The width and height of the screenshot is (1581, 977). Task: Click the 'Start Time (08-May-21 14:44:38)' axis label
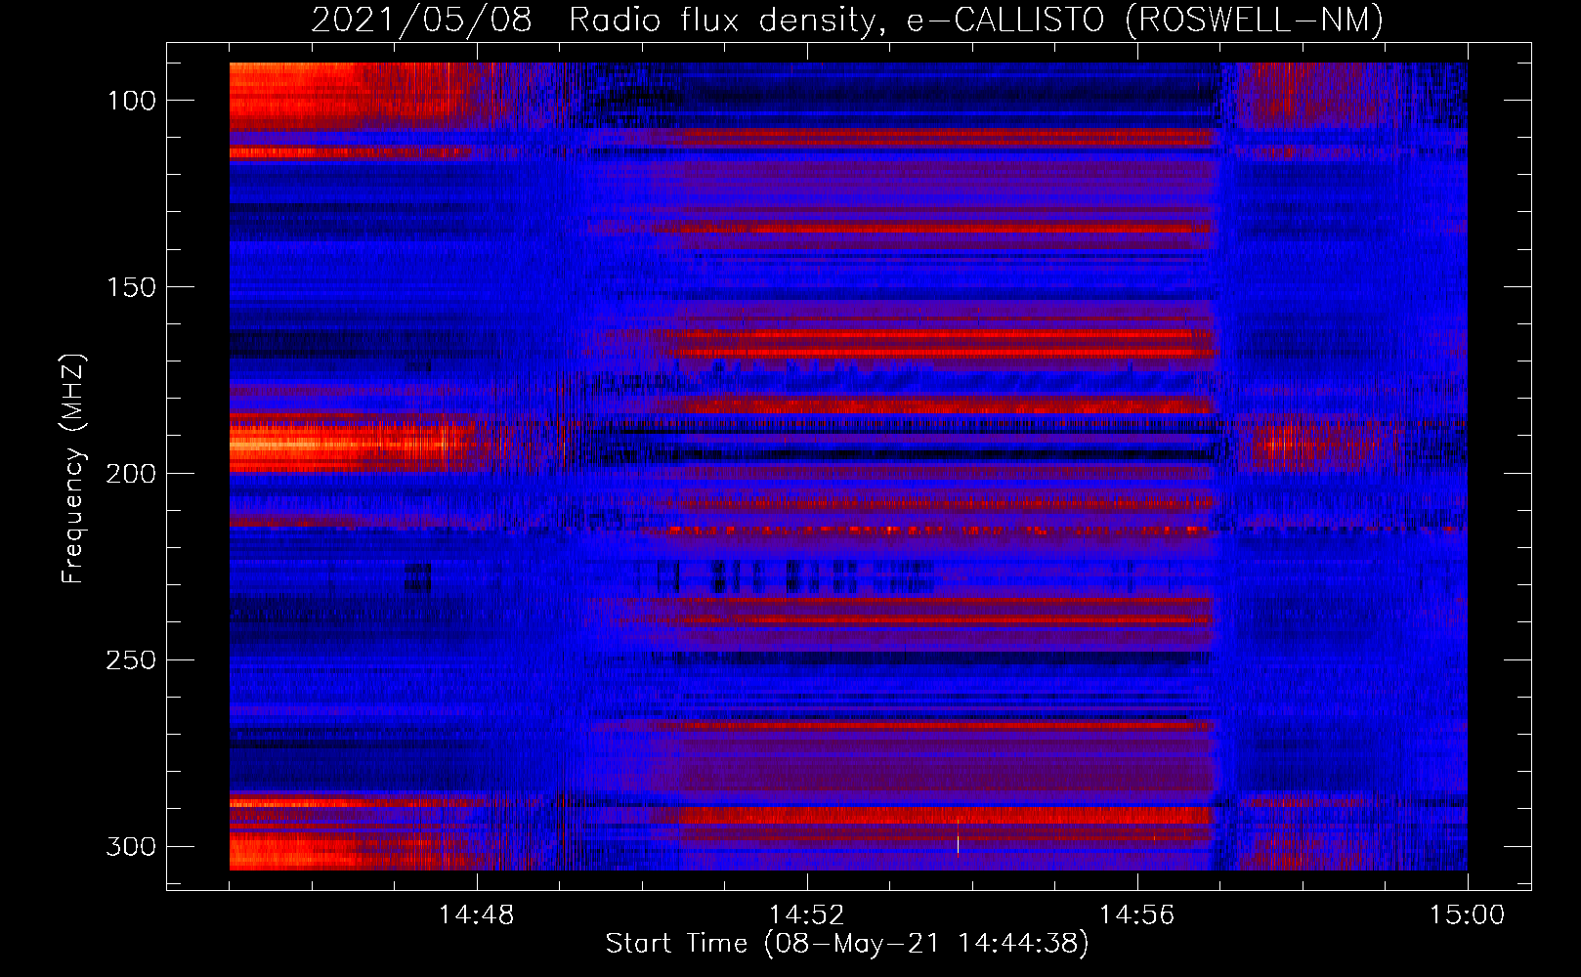pyautogui.click(x=847, y=944)
